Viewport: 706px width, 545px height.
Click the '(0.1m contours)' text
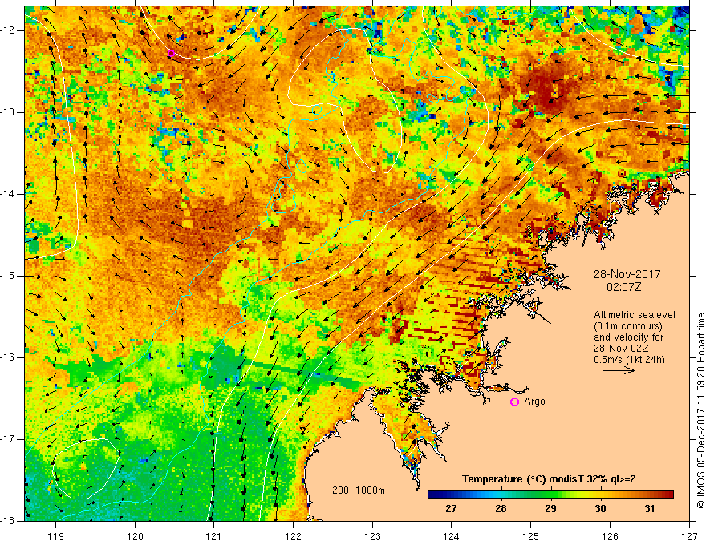628,326
